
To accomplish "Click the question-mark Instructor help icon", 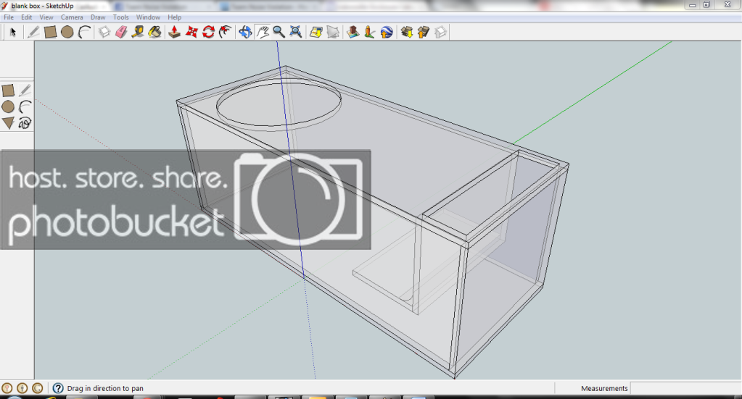I will point(58,388).
